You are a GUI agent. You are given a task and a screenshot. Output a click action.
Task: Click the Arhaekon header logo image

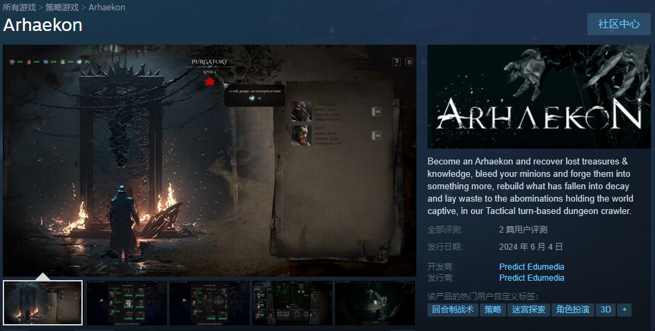(539, 96)
